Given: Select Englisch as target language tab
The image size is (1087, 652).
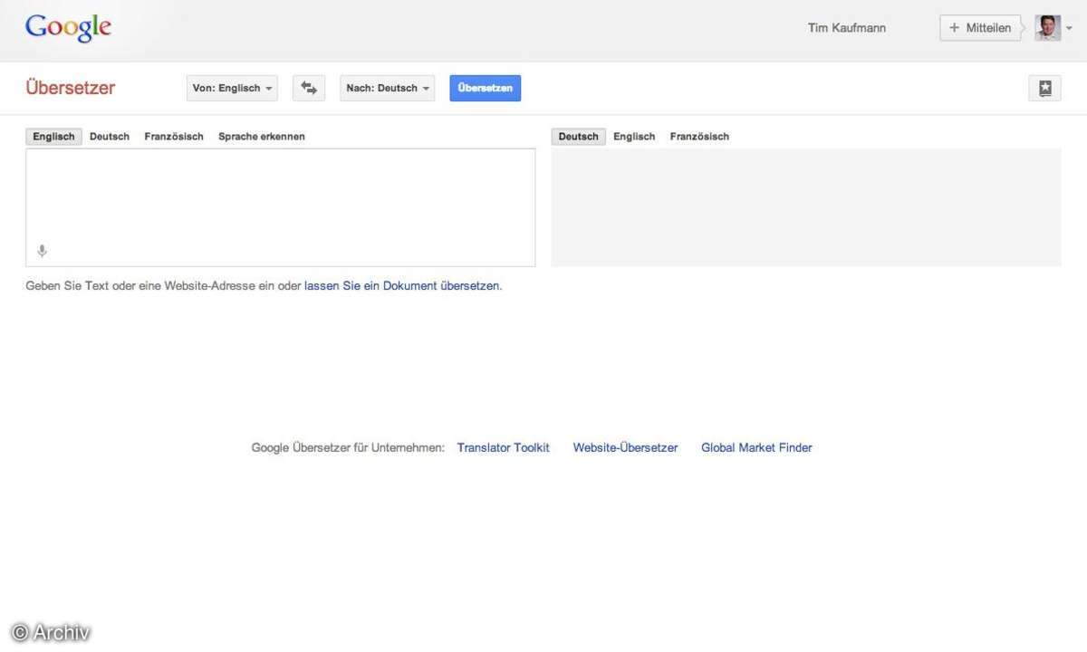Looking at the screenshot, I should pos(634,137).
